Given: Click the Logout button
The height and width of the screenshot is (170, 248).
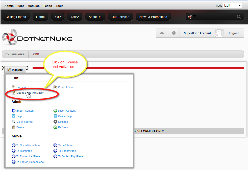Looking at the screenshot, I should [x=234, y=33].
